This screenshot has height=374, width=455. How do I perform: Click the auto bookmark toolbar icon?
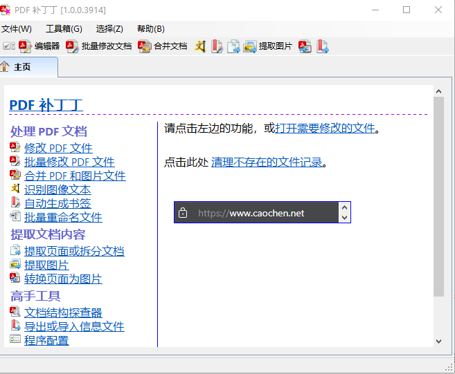(x=217, y=46)
